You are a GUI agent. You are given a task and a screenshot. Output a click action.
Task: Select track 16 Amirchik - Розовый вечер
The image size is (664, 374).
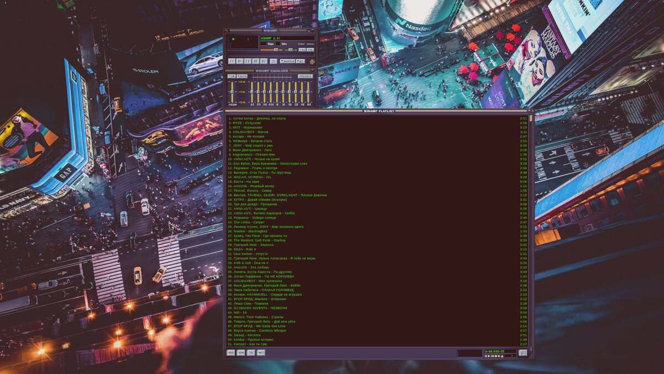(377, 186)
